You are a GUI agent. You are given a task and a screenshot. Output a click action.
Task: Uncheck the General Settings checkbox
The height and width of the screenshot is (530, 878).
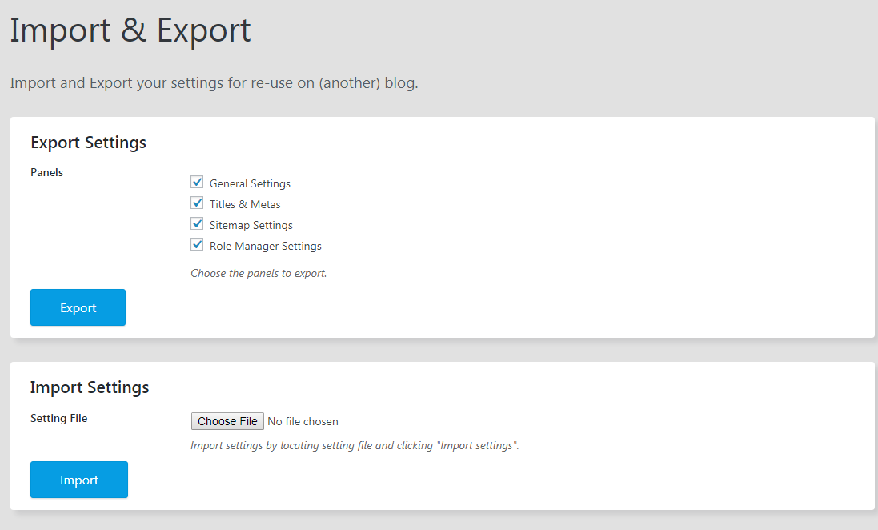[197, 183]
